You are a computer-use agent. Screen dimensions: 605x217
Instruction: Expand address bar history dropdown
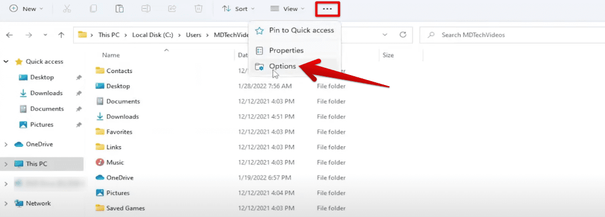(385, 35)
